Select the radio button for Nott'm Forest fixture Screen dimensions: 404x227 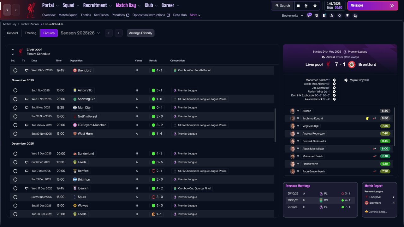[15, 116]
